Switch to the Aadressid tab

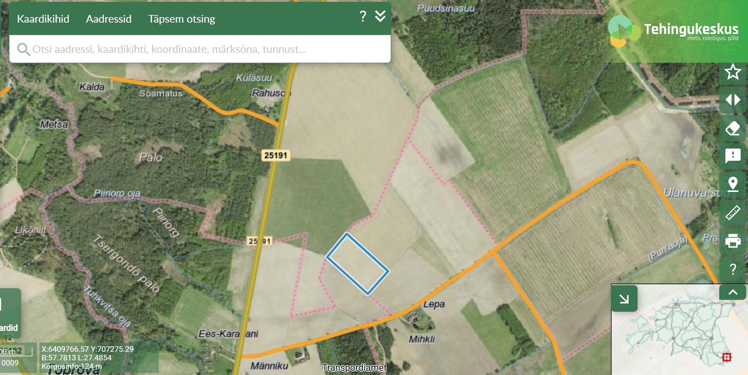click(x=109, y=19)
